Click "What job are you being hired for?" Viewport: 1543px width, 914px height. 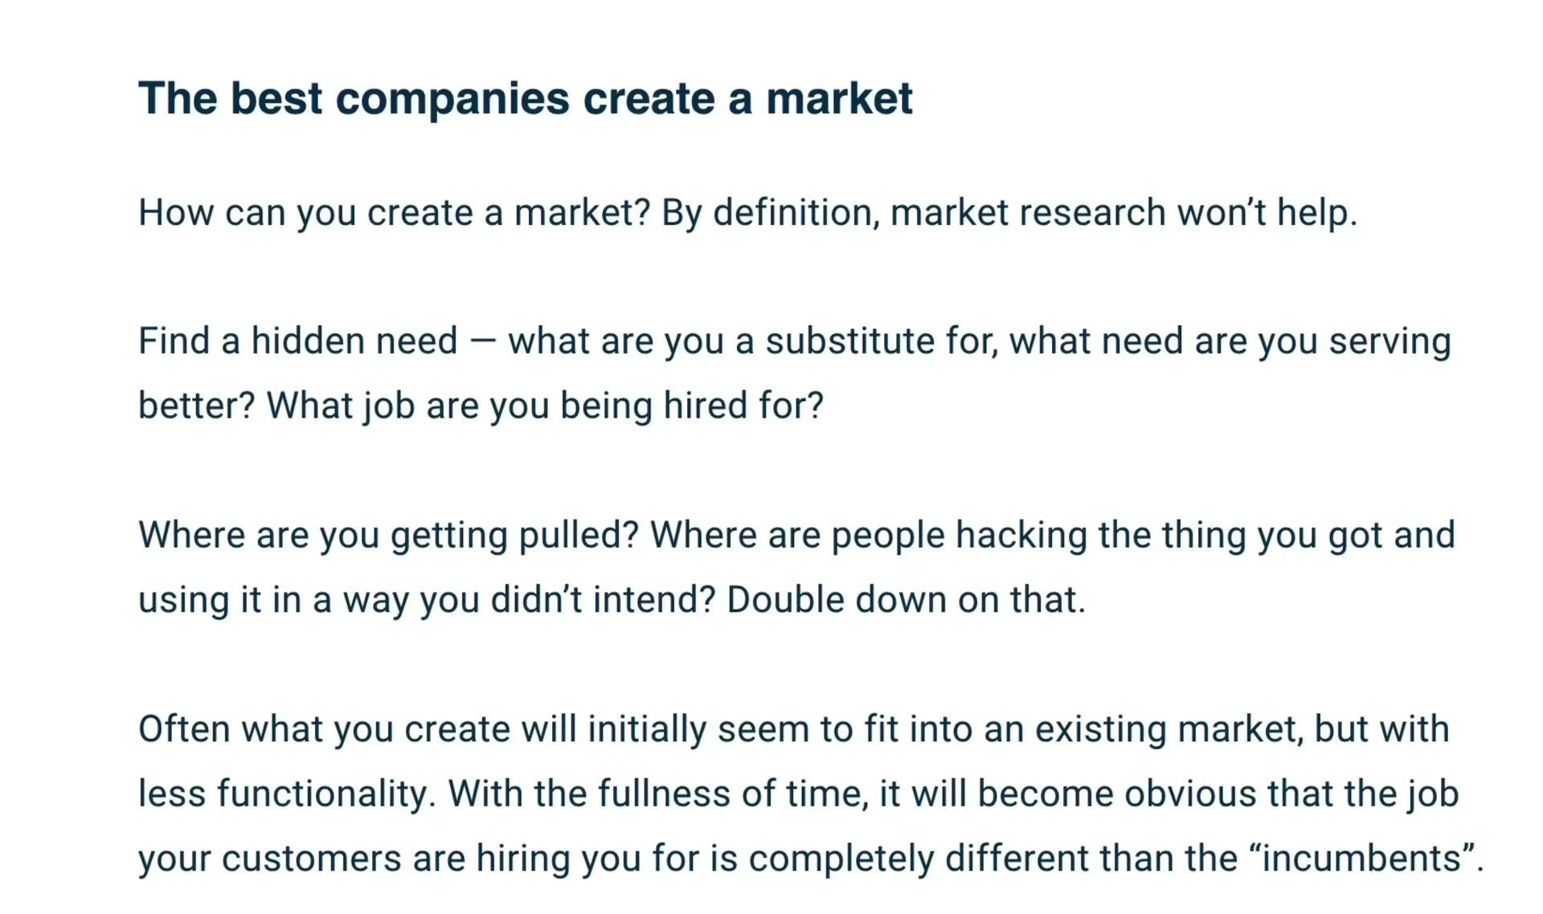click(x=545, y=406)
